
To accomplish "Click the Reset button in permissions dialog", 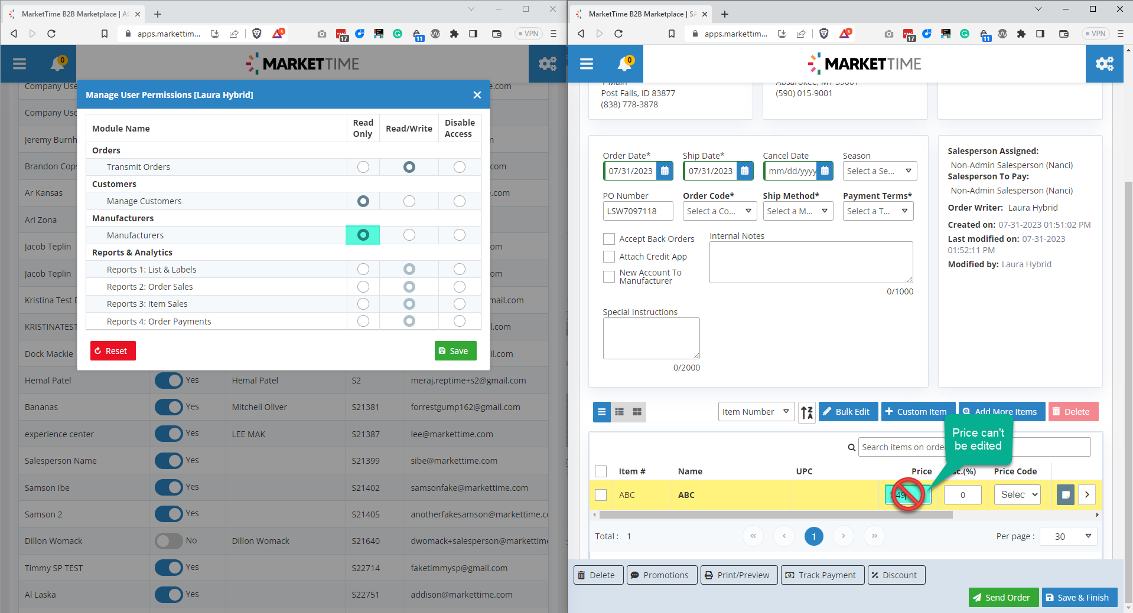I will click(x=113, y=351).
